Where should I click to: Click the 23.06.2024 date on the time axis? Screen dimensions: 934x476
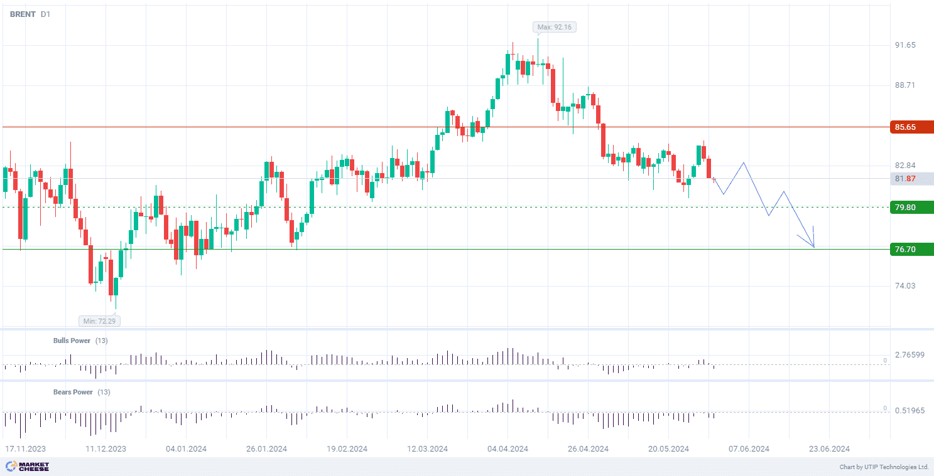[x=829, y=449]
